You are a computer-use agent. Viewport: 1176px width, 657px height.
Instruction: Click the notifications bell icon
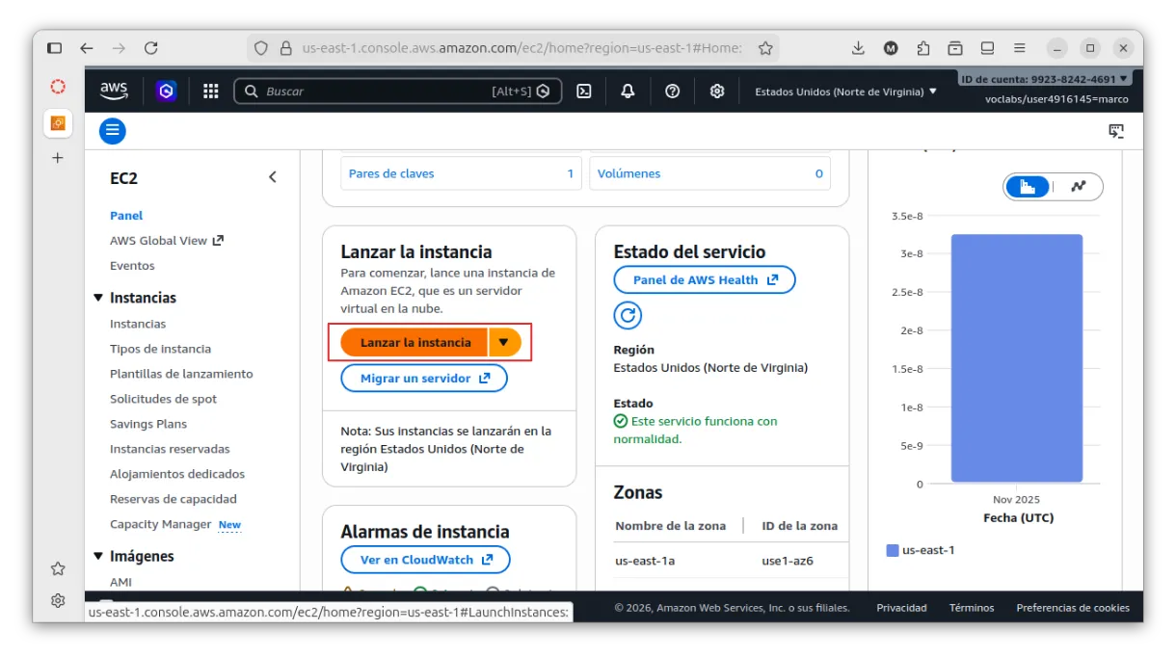(628, 92)
